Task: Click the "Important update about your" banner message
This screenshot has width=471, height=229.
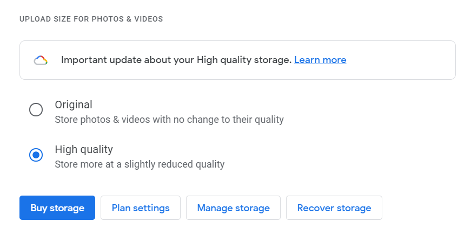Action: (x=176, y=60)
